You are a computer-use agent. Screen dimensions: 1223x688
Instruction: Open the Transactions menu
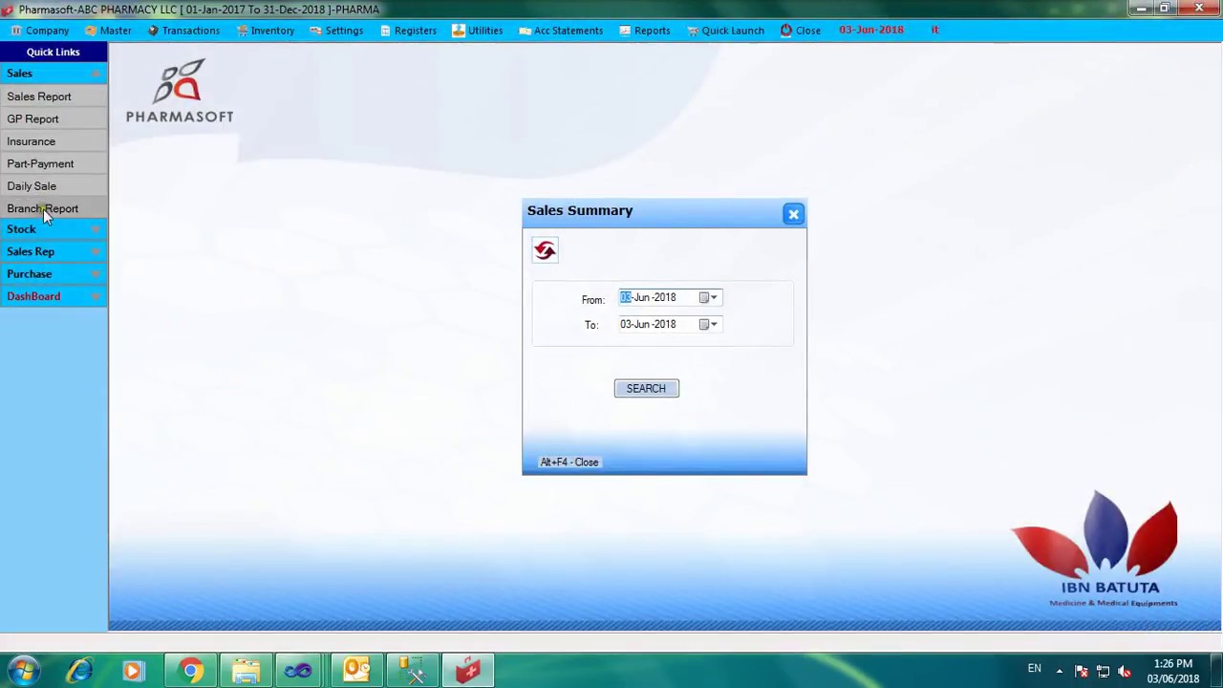point(183,31)
